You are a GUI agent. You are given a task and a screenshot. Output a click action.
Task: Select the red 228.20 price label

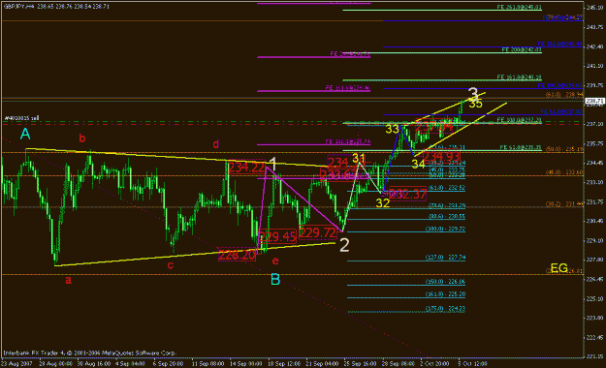tap(237, 255)
